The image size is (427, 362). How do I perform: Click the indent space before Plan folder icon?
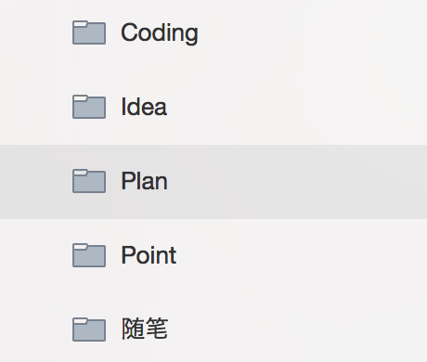pyautogui.click(x=36, y=182)
